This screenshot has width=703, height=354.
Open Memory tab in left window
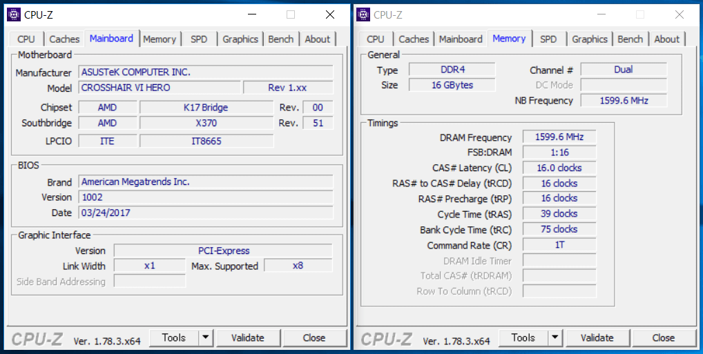tap(160, 39)
